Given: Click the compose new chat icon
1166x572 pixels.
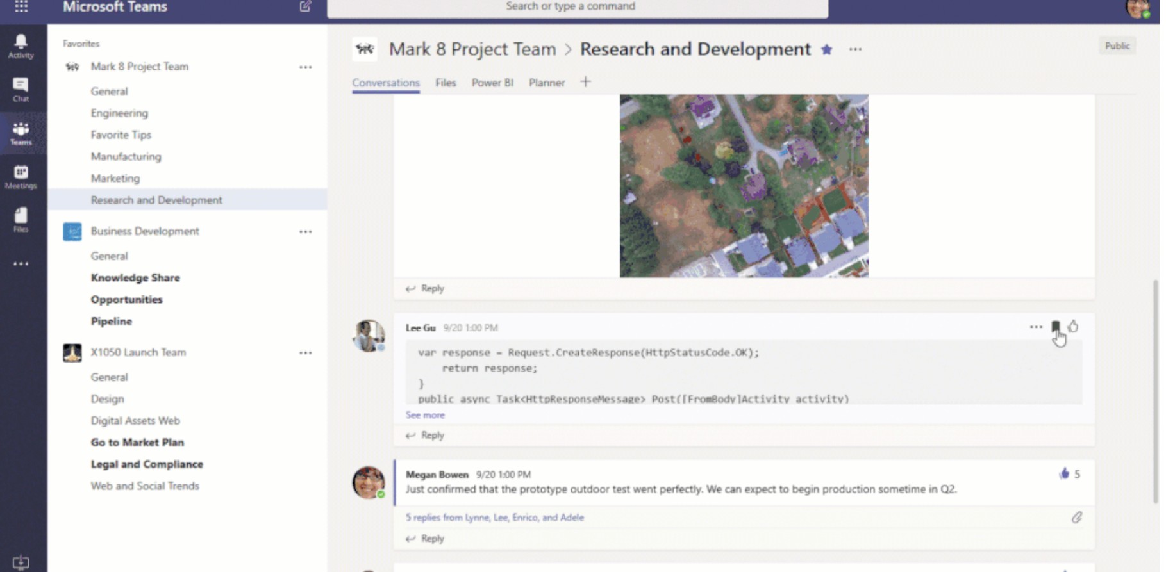Looking at the screenshot, I should pos(305,7).
